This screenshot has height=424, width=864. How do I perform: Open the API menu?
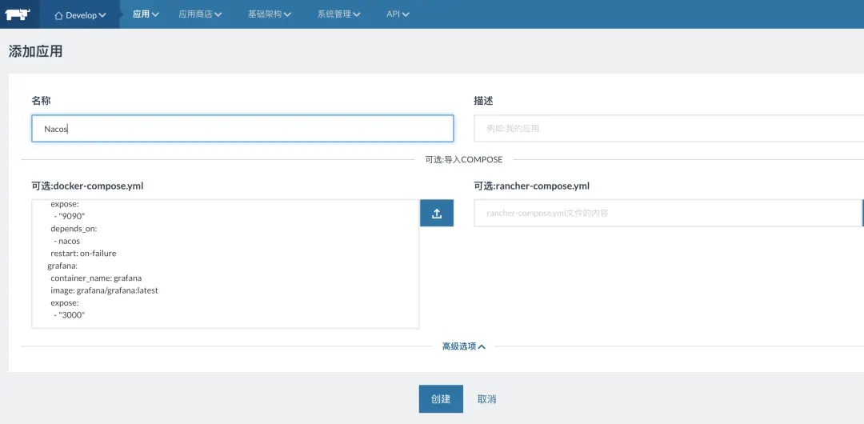(x=398, y=14)
